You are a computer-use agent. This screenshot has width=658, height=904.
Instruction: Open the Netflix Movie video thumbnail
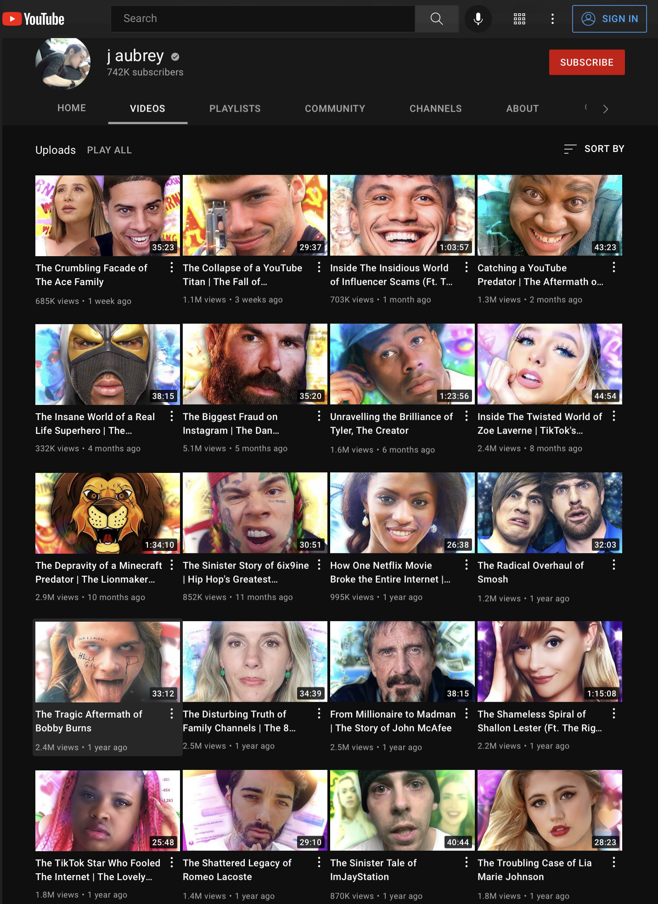pos(402,513)
